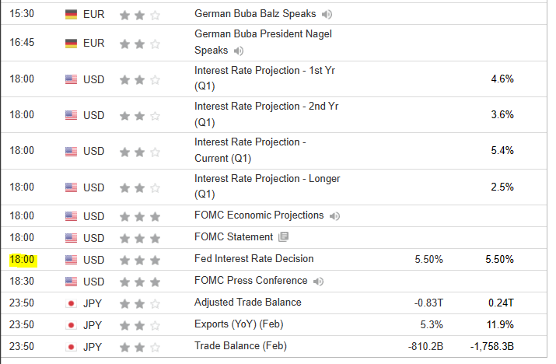Click speaker icon next to President Nagel Speaks

[238, 51]
